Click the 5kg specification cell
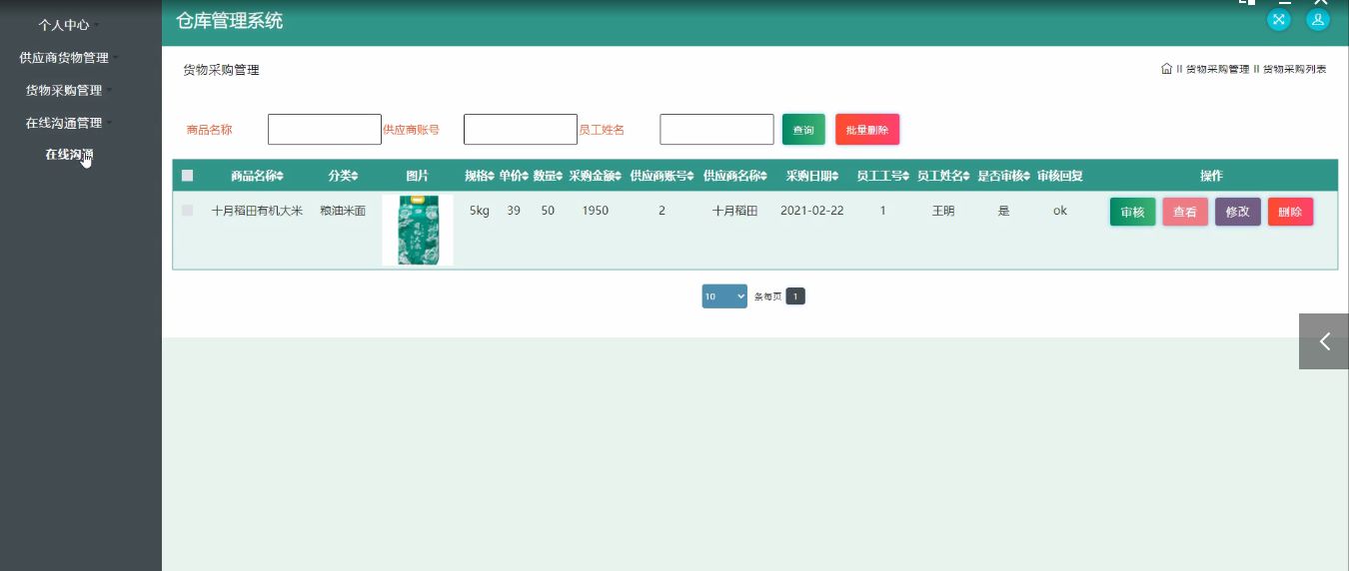 pos(480,211)
